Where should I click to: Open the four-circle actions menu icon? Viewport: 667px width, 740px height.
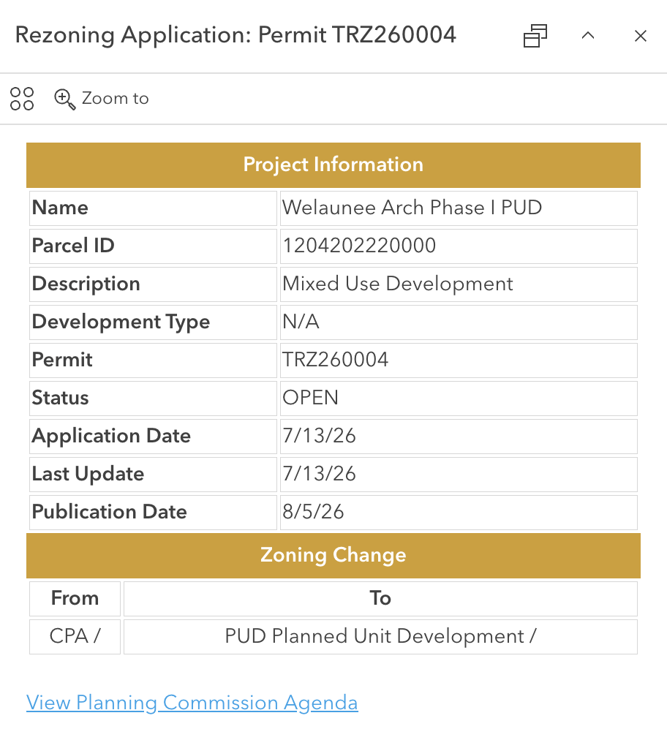[x=22, y=99]
